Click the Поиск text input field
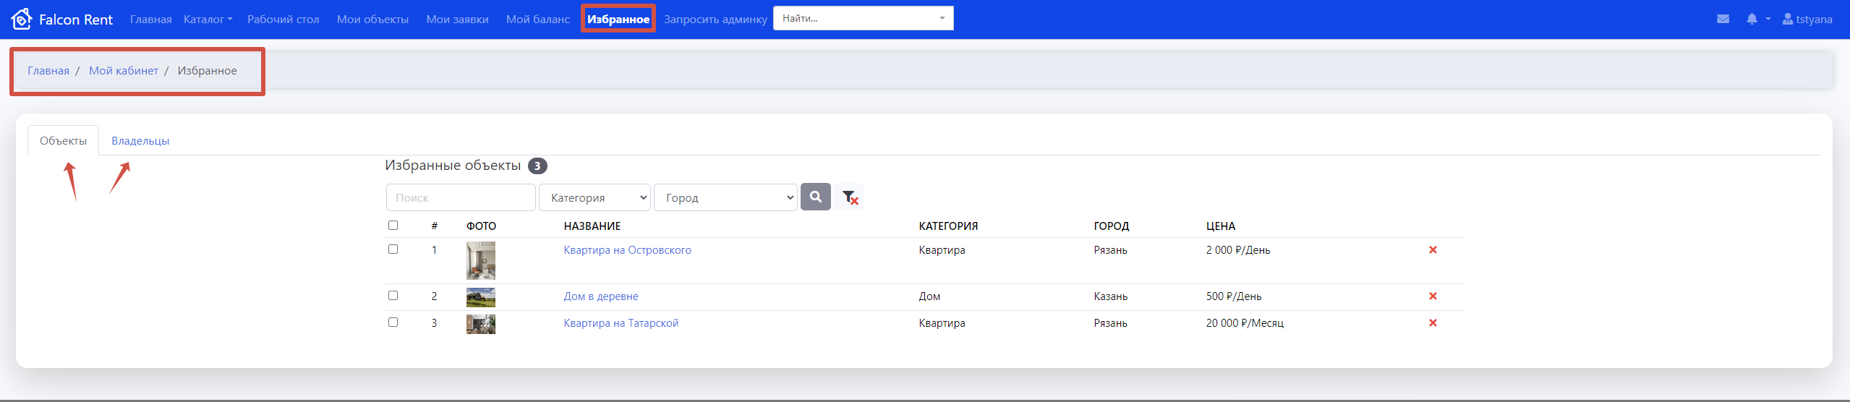 click(461, 197)
